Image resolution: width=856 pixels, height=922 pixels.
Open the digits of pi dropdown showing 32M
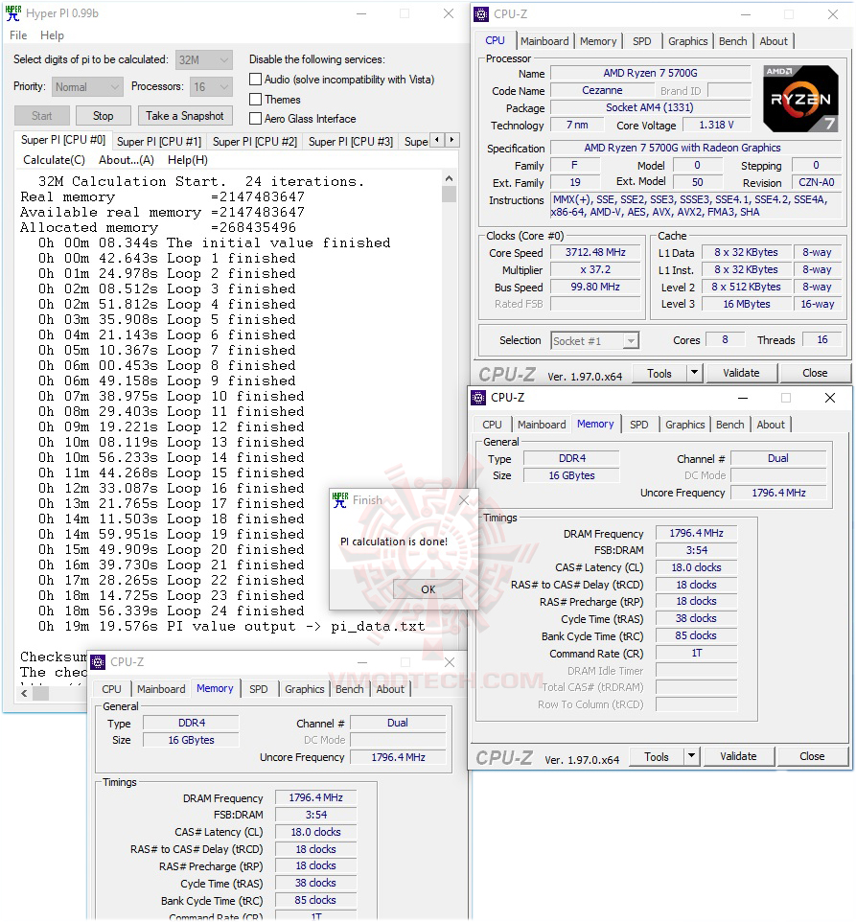pos(203,60)
